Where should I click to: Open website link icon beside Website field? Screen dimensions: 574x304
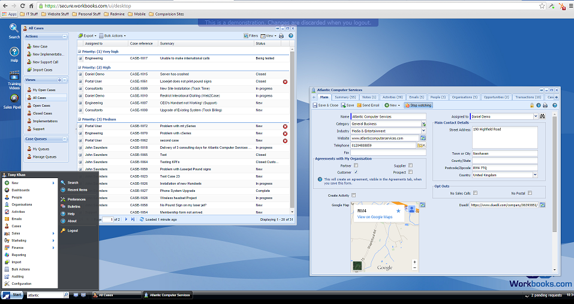423,139
